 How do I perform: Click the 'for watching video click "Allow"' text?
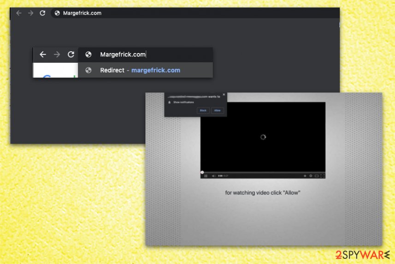(263, 192)
